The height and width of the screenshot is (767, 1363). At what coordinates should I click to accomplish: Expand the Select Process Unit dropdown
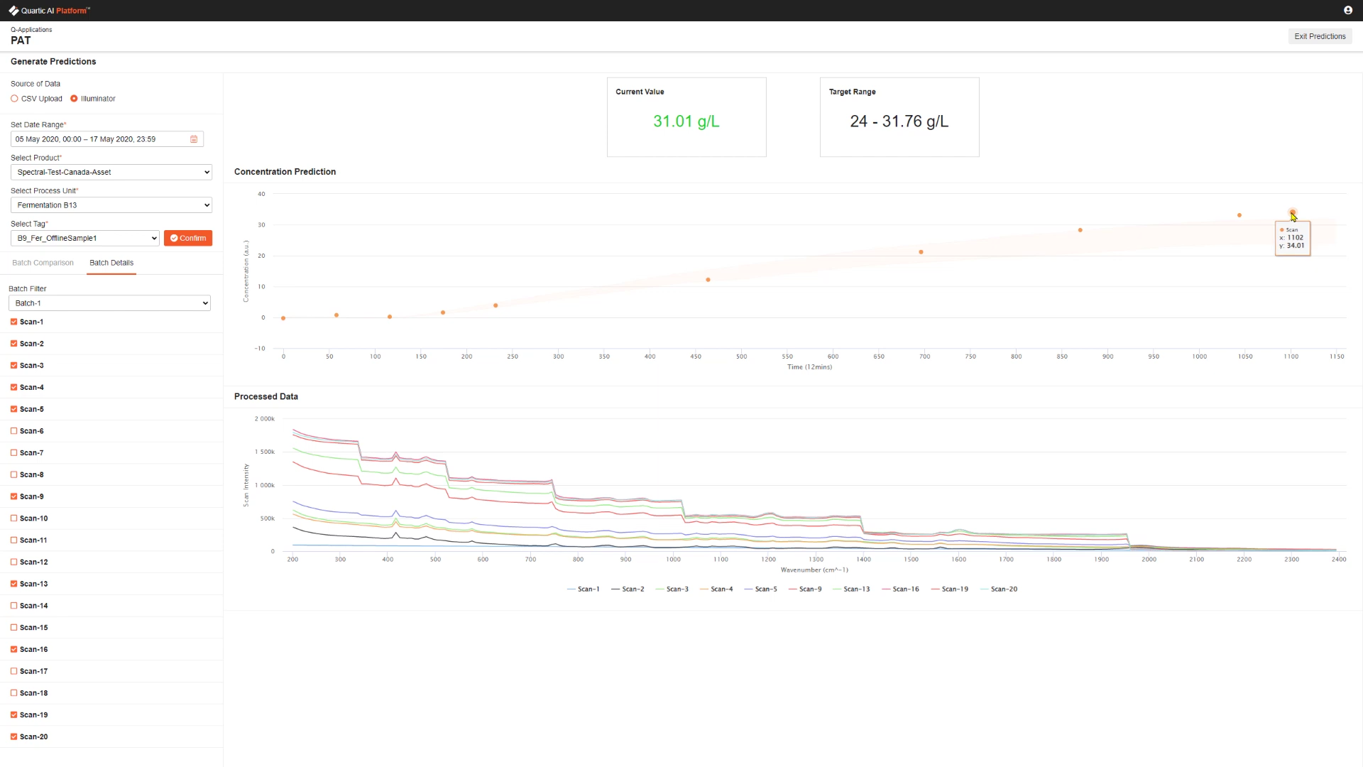(111, 205)
